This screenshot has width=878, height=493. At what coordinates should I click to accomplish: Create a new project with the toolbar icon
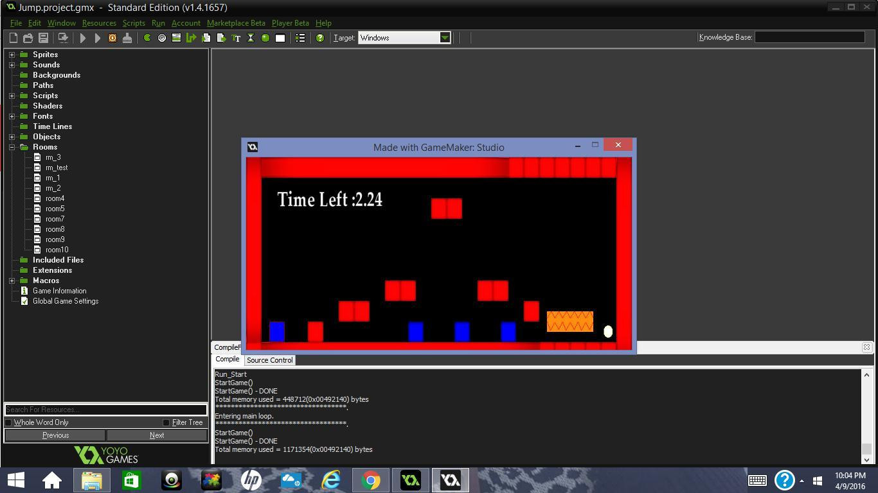click(x=13, y=38)
